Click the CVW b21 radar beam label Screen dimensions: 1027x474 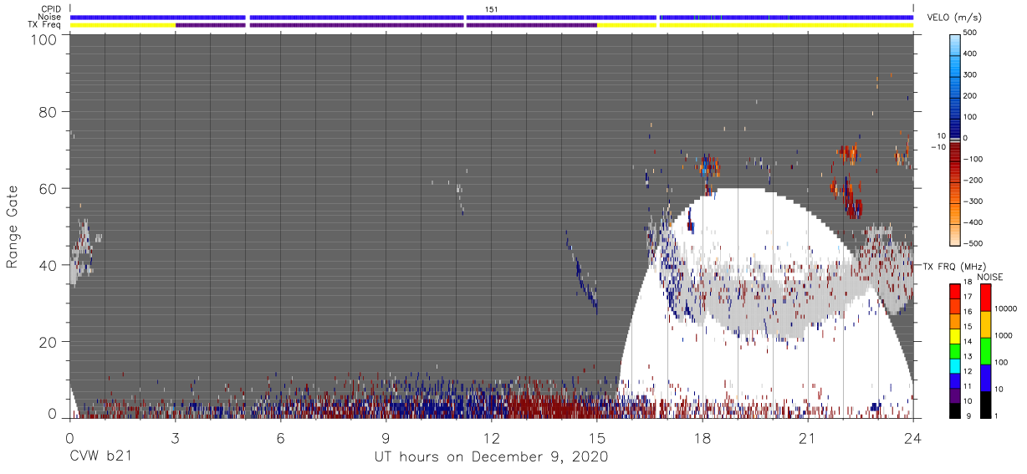click(x=101, y=457)
